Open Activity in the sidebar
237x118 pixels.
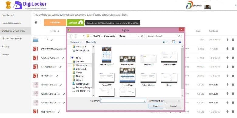pos(5,46)
